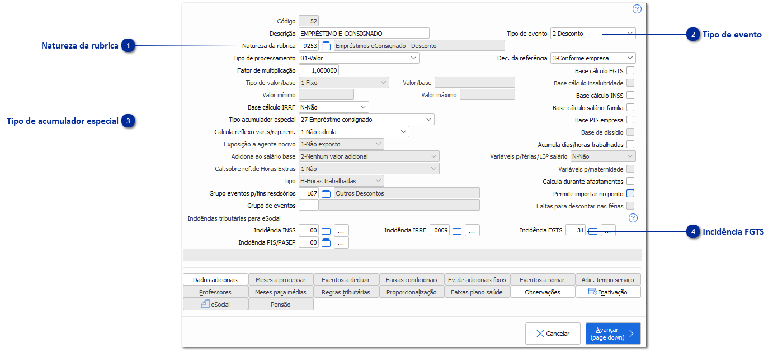Enable Base cálculo FGTS checkbox
The image size is (773, 352).
[x=630, y=71]
